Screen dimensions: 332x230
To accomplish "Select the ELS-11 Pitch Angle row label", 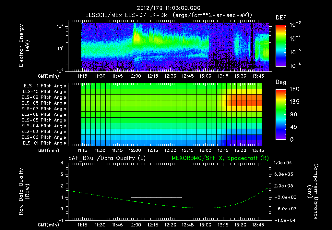I will (45, 86).
